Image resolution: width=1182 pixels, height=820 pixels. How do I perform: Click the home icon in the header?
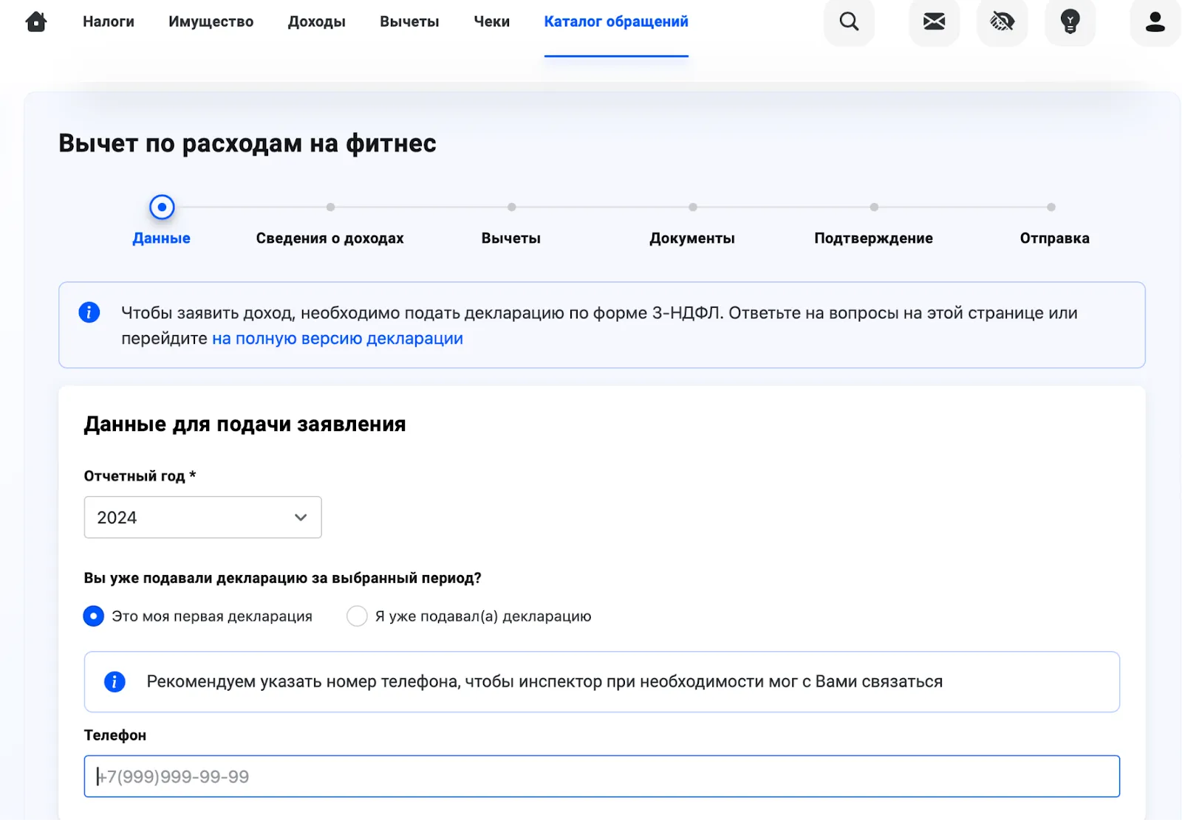click(x=35, y=22)
